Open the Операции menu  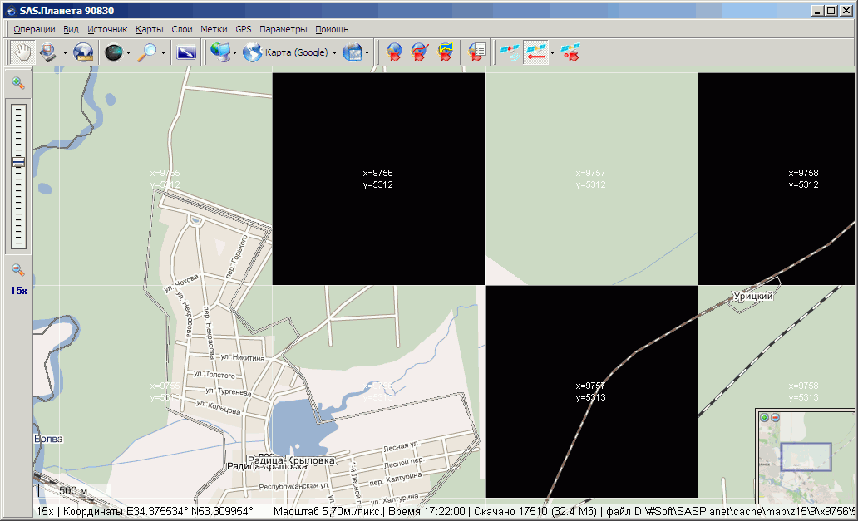click(x=34, y=29)
